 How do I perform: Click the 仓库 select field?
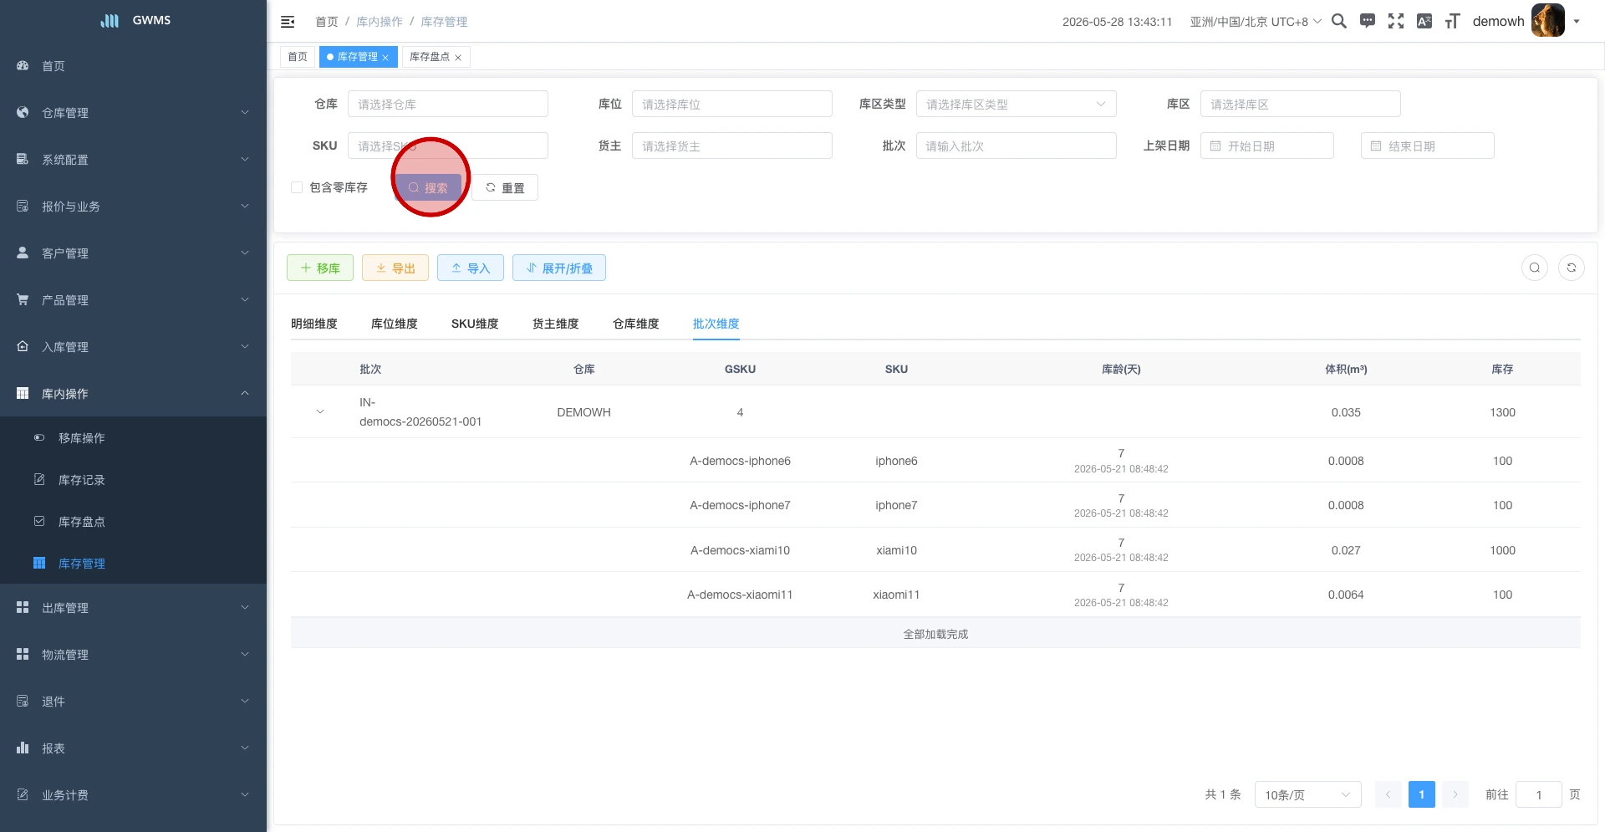(448, 104)
